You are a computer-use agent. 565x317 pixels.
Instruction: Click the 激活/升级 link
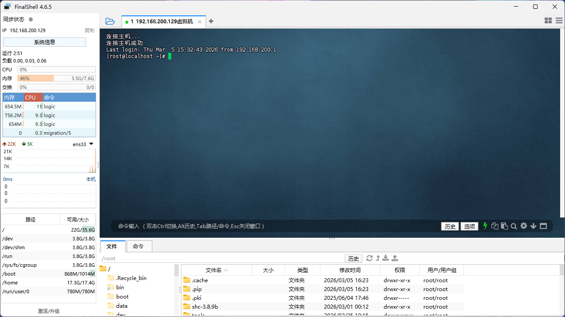(49, 311)
